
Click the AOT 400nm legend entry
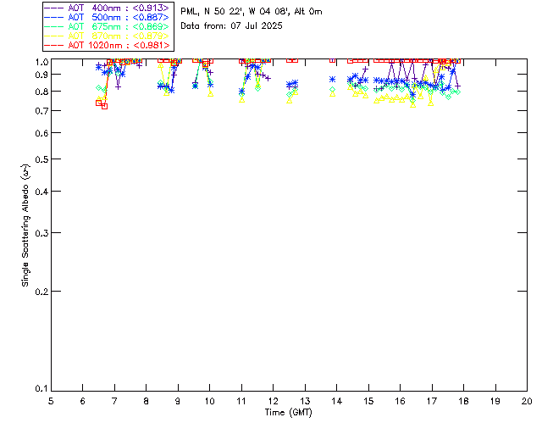[108, 8]
